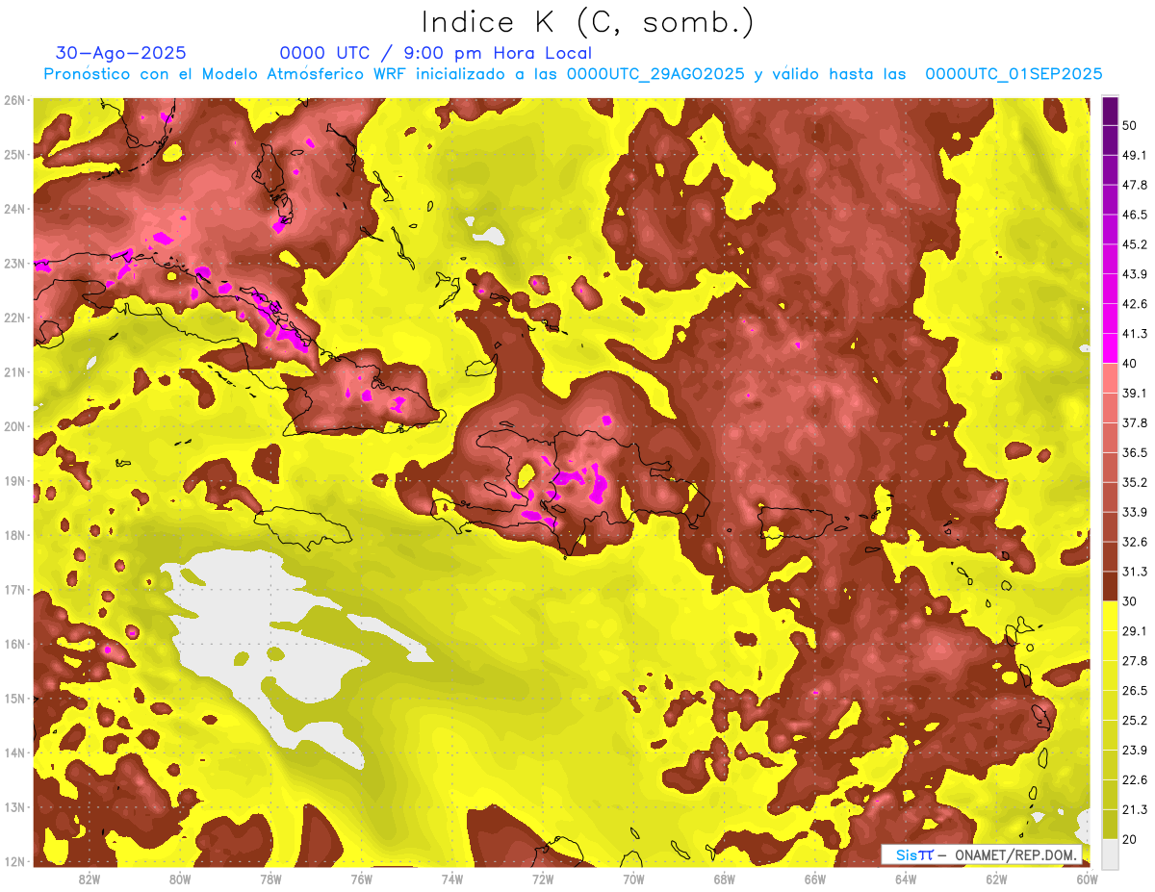Click the color scale value '20'
The image size is (1155, 892).
pos(1130,839)
